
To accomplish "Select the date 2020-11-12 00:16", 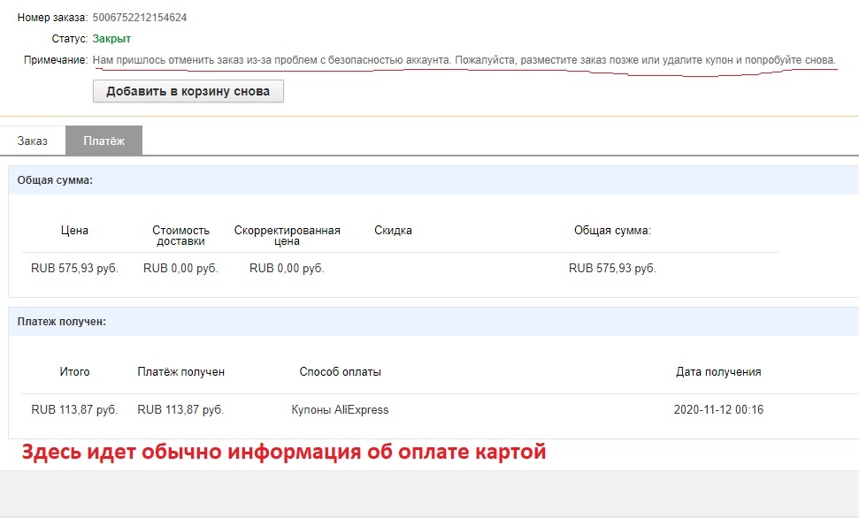I will point(718,409).
